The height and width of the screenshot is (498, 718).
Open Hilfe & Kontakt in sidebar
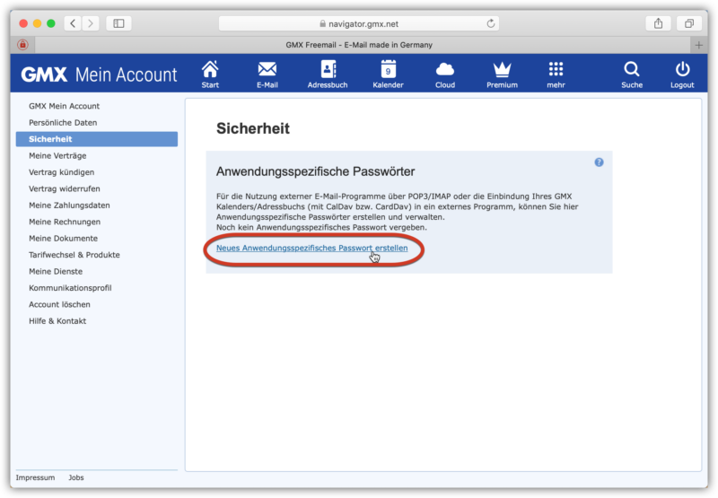pyautogui.click(x=57, y=320)
